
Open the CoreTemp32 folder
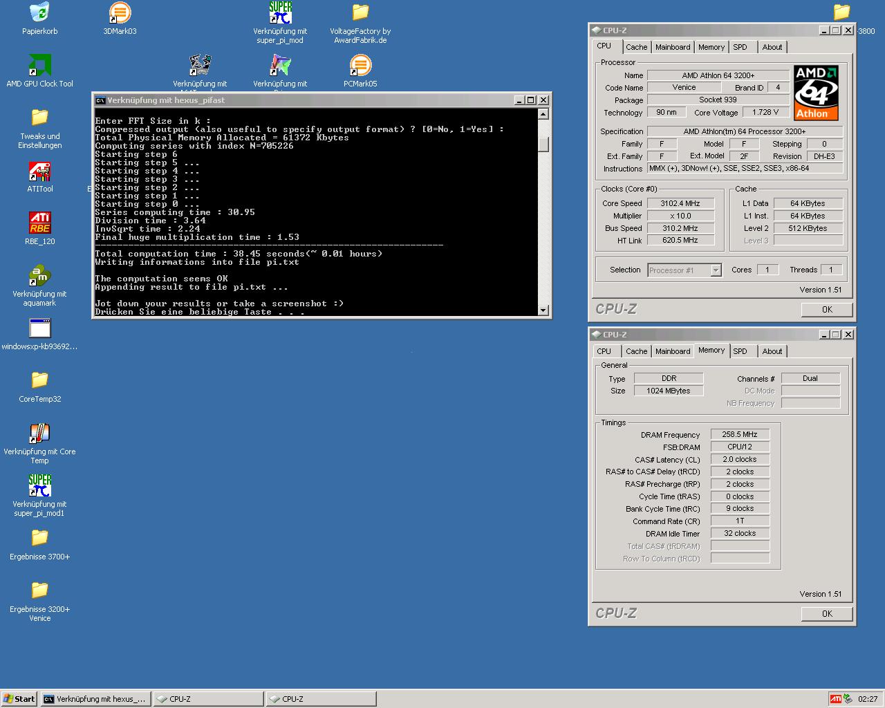coord(39,380)
